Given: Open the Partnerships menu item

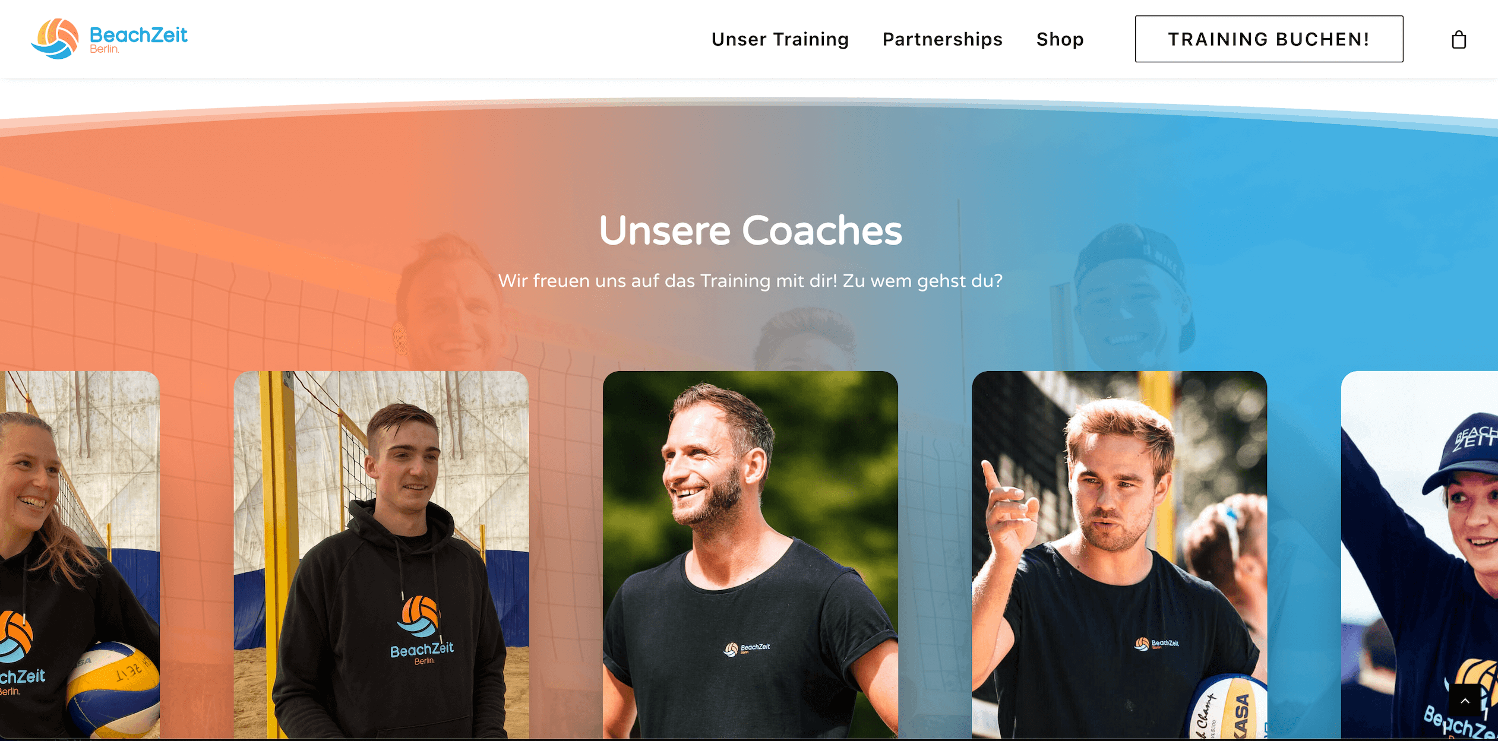Looking at the screenshot, I should click(942, 39).
